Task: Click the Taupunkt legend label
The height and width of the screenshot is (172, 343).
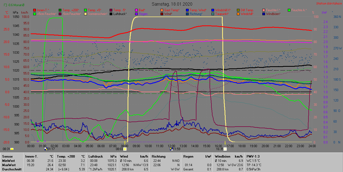Action: click(x=222, y=14)
